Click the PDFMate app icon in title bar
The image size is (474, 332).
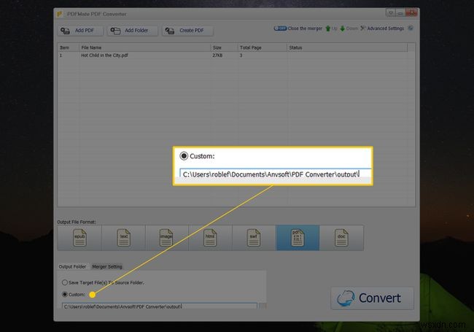click(x=60, y=14)
